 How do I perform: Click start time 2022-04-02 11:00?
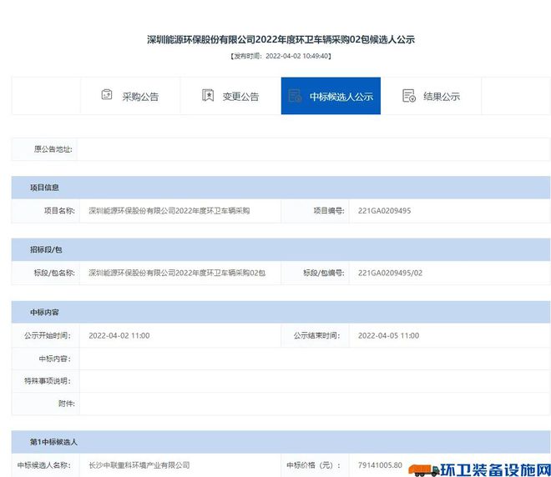pos(119,335)
